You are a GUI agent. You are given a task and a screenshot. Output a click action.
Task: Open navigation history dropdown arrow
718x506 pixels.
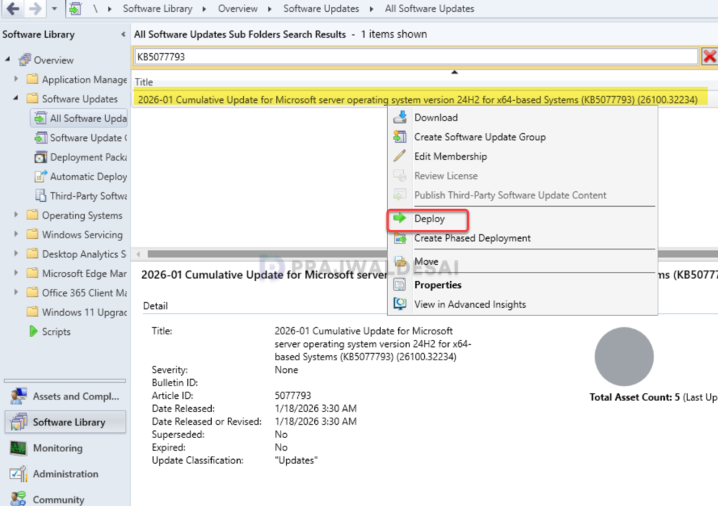[54, 8]
